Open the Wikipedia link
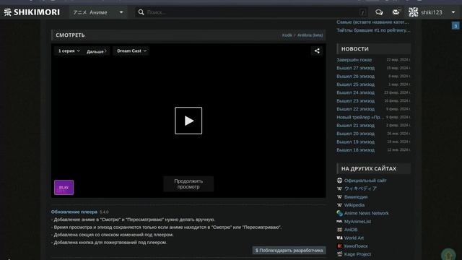Viewport: 462px width, 260px height. point(354,205)
